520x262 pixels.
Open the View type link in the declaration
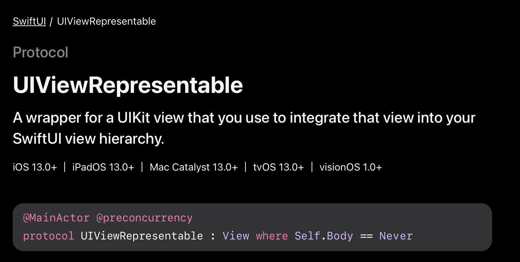coord(236,236)
